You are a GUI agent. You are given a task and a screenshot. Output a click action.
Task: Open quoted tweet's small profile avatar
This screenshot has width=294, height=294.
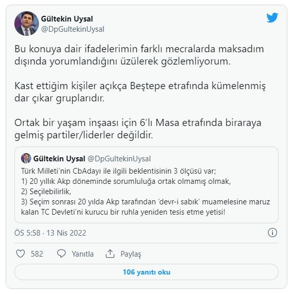click(x=26, y=158)
